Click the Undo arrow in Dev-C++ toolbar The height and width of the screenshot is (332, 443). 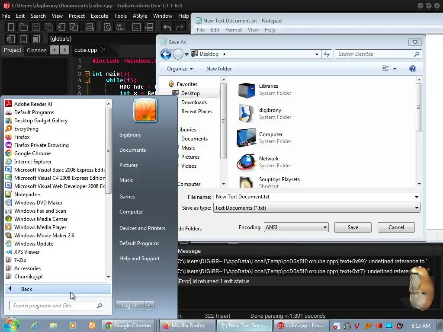pos(167,27)
